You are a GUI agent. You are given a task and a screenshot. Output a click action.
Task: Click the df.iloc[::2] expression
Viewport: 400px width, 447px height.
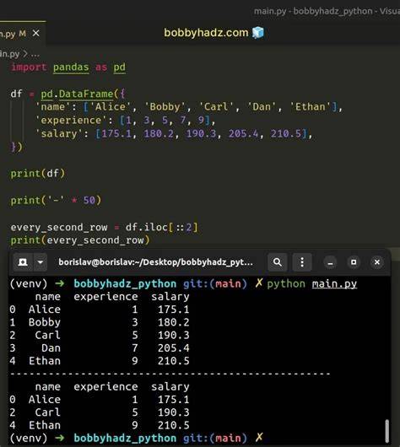(x=161, y=227)
